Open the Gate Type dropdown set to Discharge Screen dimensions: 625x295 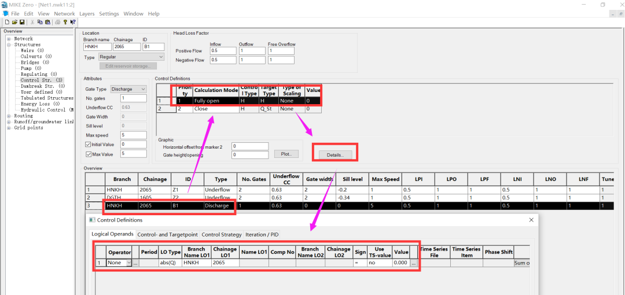click(x=128, y=89)
